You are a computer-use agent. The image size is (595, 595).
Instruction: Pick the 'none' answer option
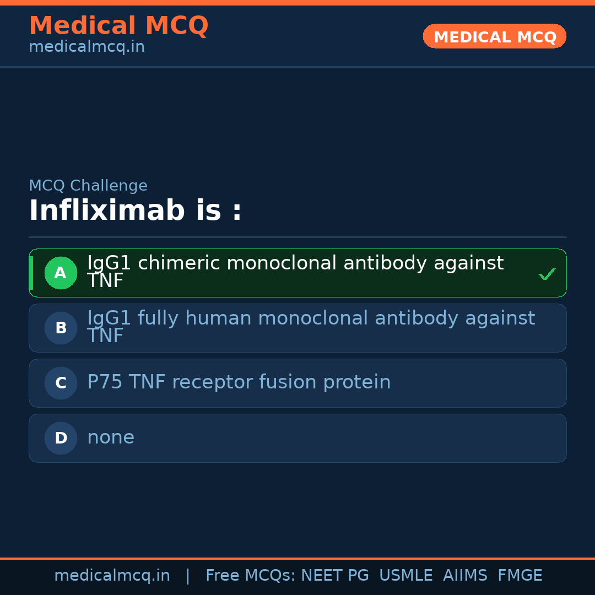(111, 437)
